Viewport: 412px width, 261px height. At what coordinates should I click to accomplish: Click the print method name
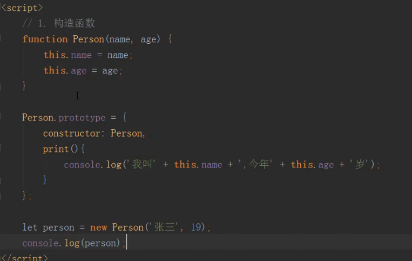(56, 149)
